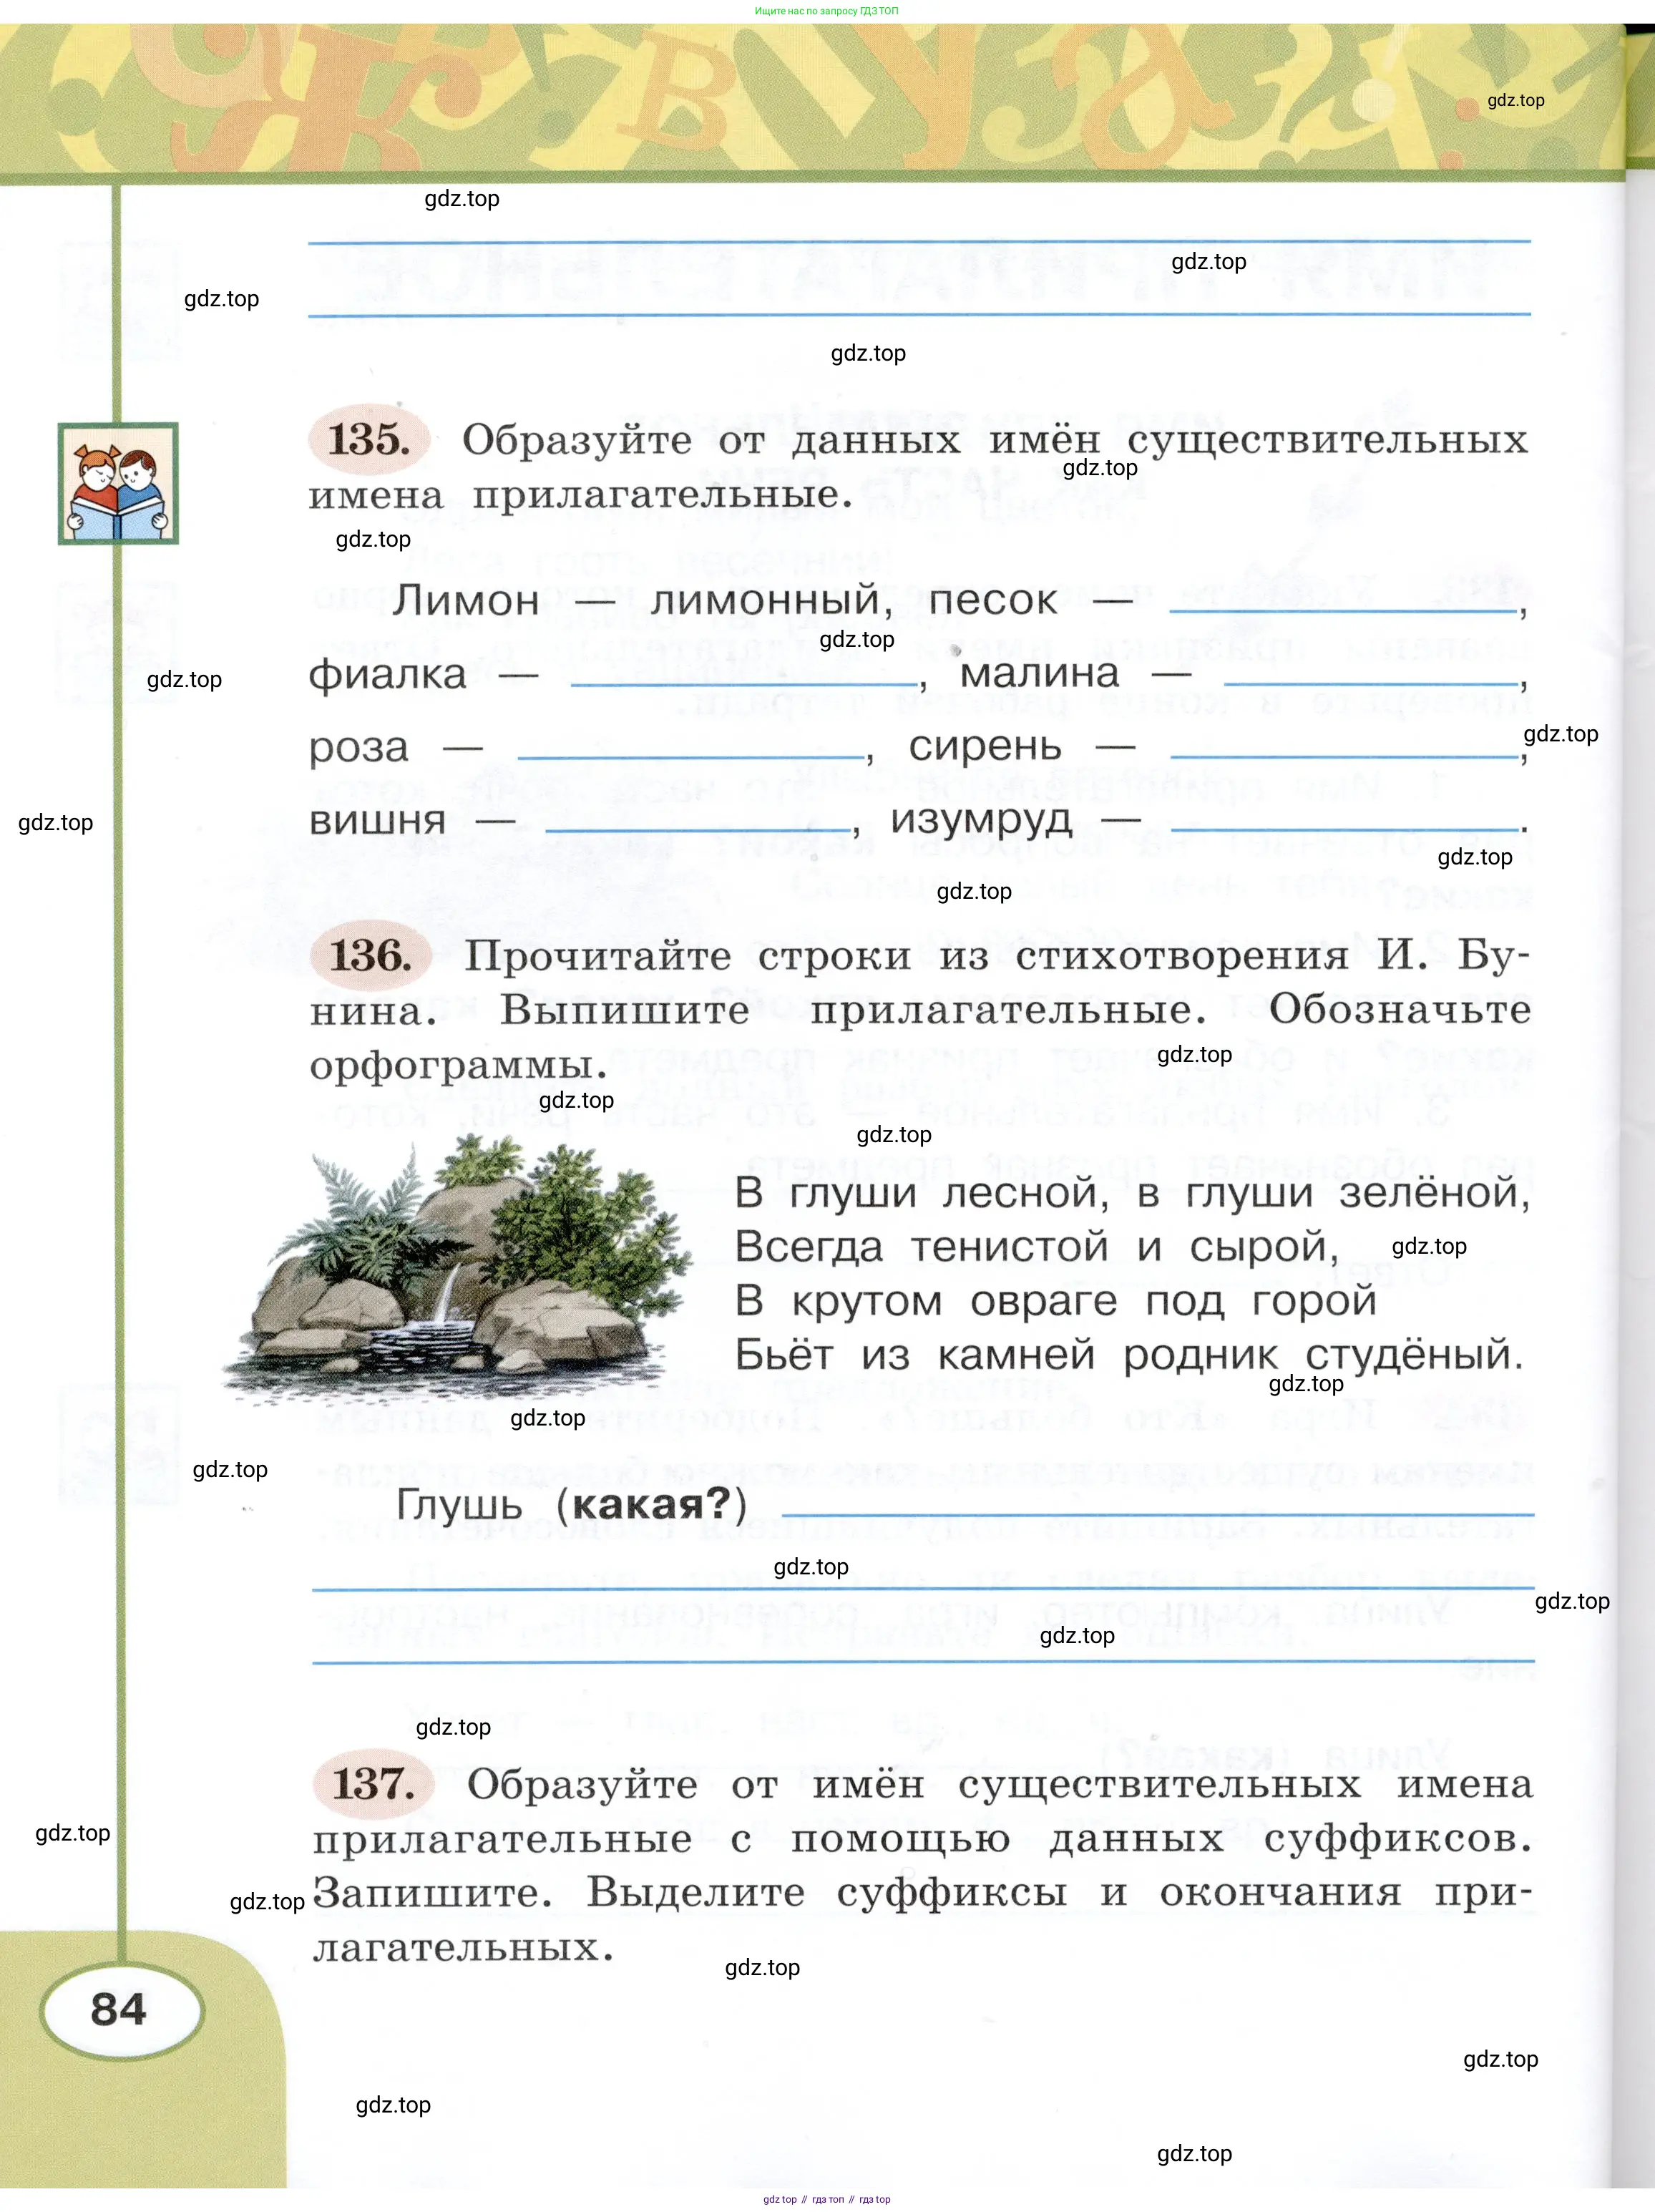Click the word 'орфограммы'
The height and width of the screenshot is (2212, 1655).
(x=458, y=1066)
